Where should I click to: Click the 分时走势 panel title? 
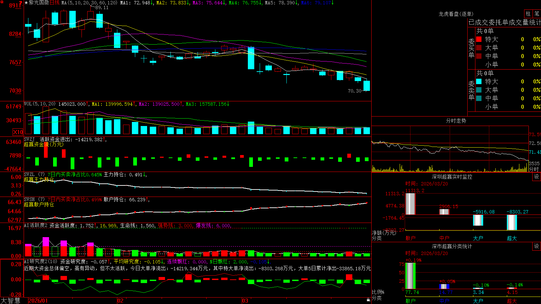(x=456, y=121)
